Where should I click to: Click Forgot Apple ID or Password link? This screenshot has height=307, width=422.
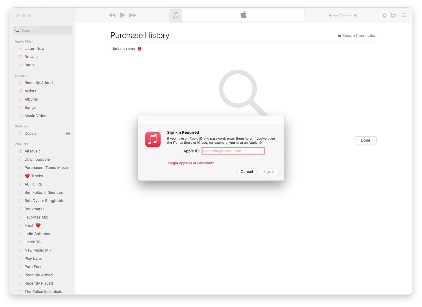(x=191, y=163)
